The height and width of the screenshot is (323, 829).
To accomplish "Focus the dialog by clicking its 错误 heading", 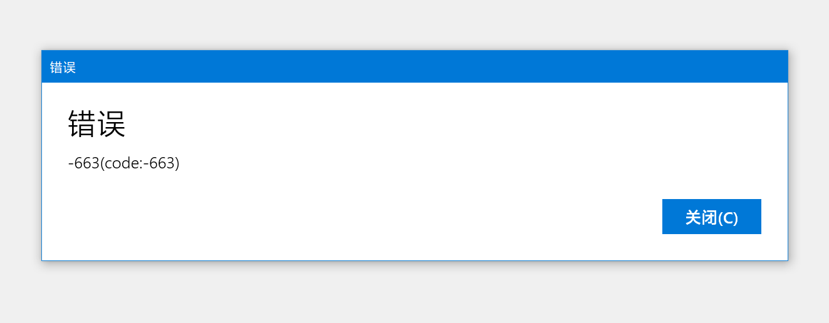I will [96, 124].
